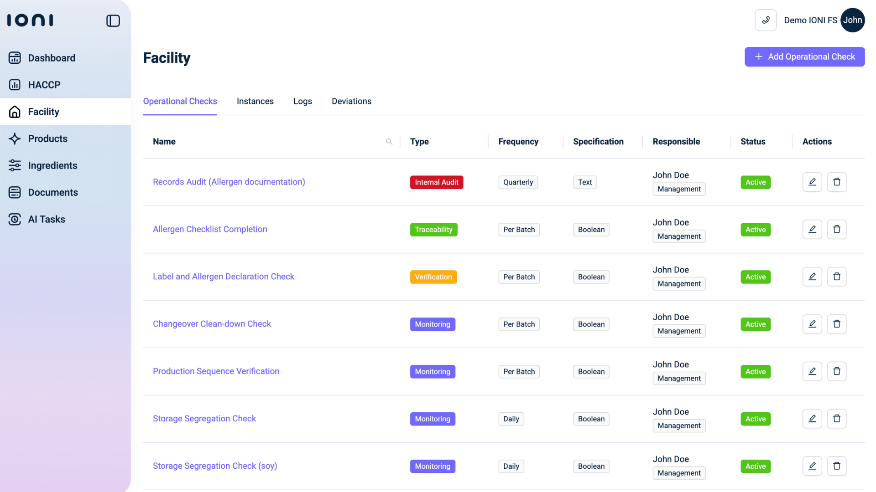Go to Dashboard in the sidebar

[x=52, y=58]
